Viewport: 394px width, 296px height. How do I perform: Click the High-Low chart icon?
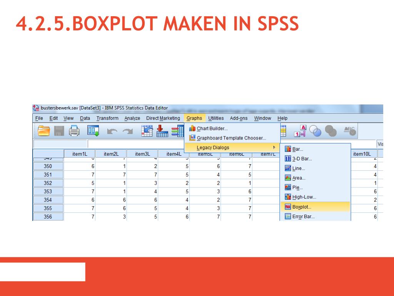tap(288, 197)
